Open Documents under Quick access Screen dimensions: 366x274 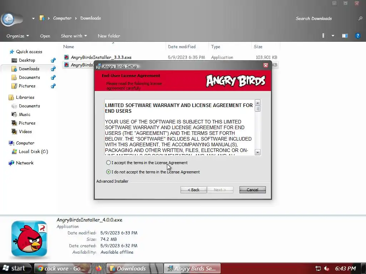29,77
